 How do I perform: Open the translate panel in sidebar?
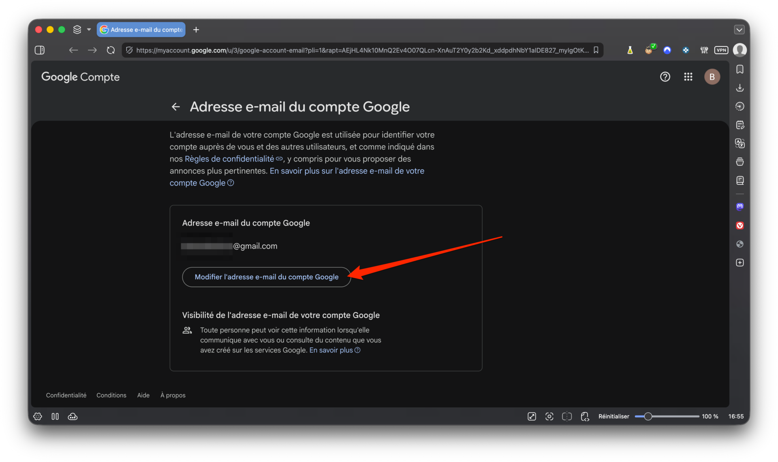[740, 143]
